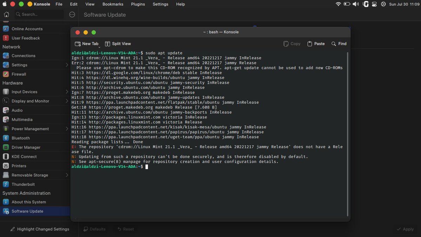421x237 pixels.
Task: Open the Bookmarks menu
Action: click(x=113, y=4)
